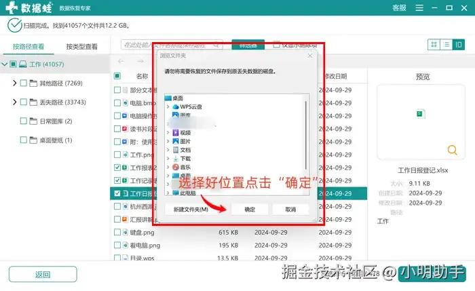Expand the 文档 folder in the dialog
475x291 pixels.
coord(168,150)
